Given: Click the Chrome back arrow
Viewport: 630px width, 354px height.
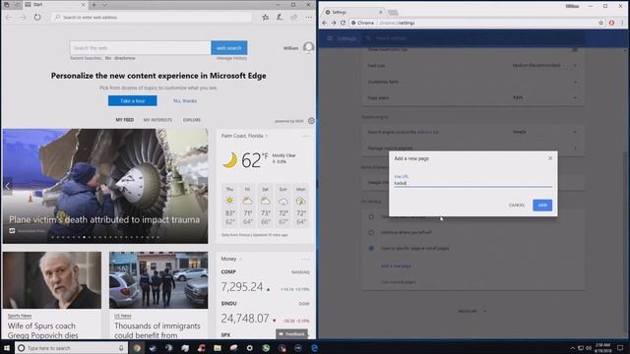Looking at the screenshot, I should (x=325, y=23).
